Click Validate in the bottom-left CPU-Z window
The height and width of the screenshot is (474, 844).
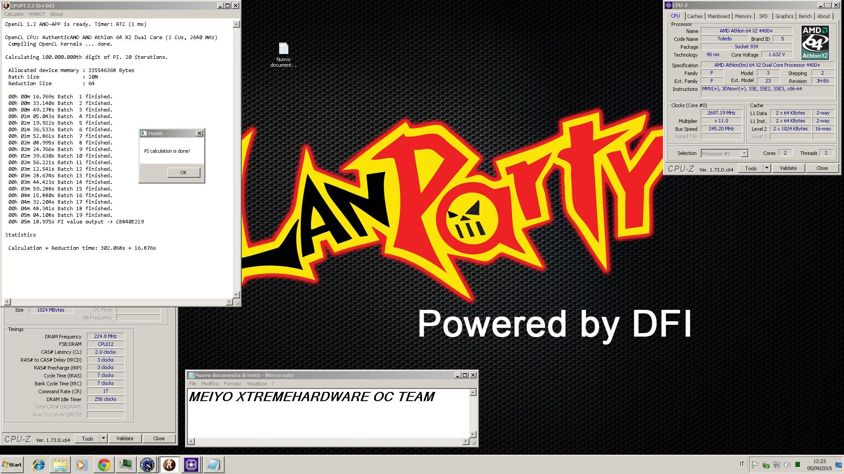pos(125,438)
